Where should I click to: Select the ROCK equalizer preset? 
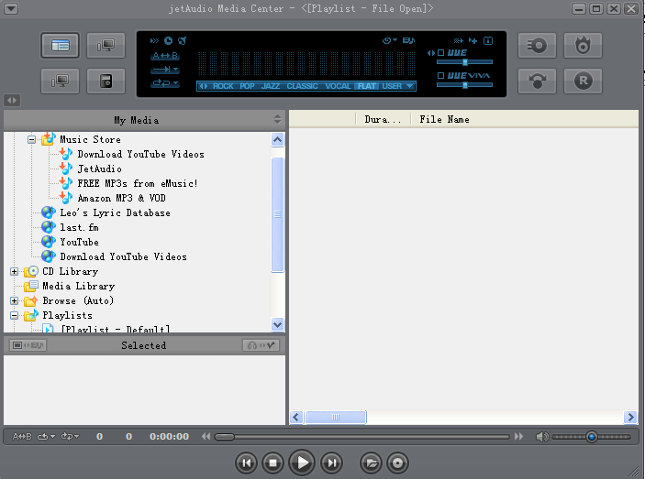(x=223, y=87)
